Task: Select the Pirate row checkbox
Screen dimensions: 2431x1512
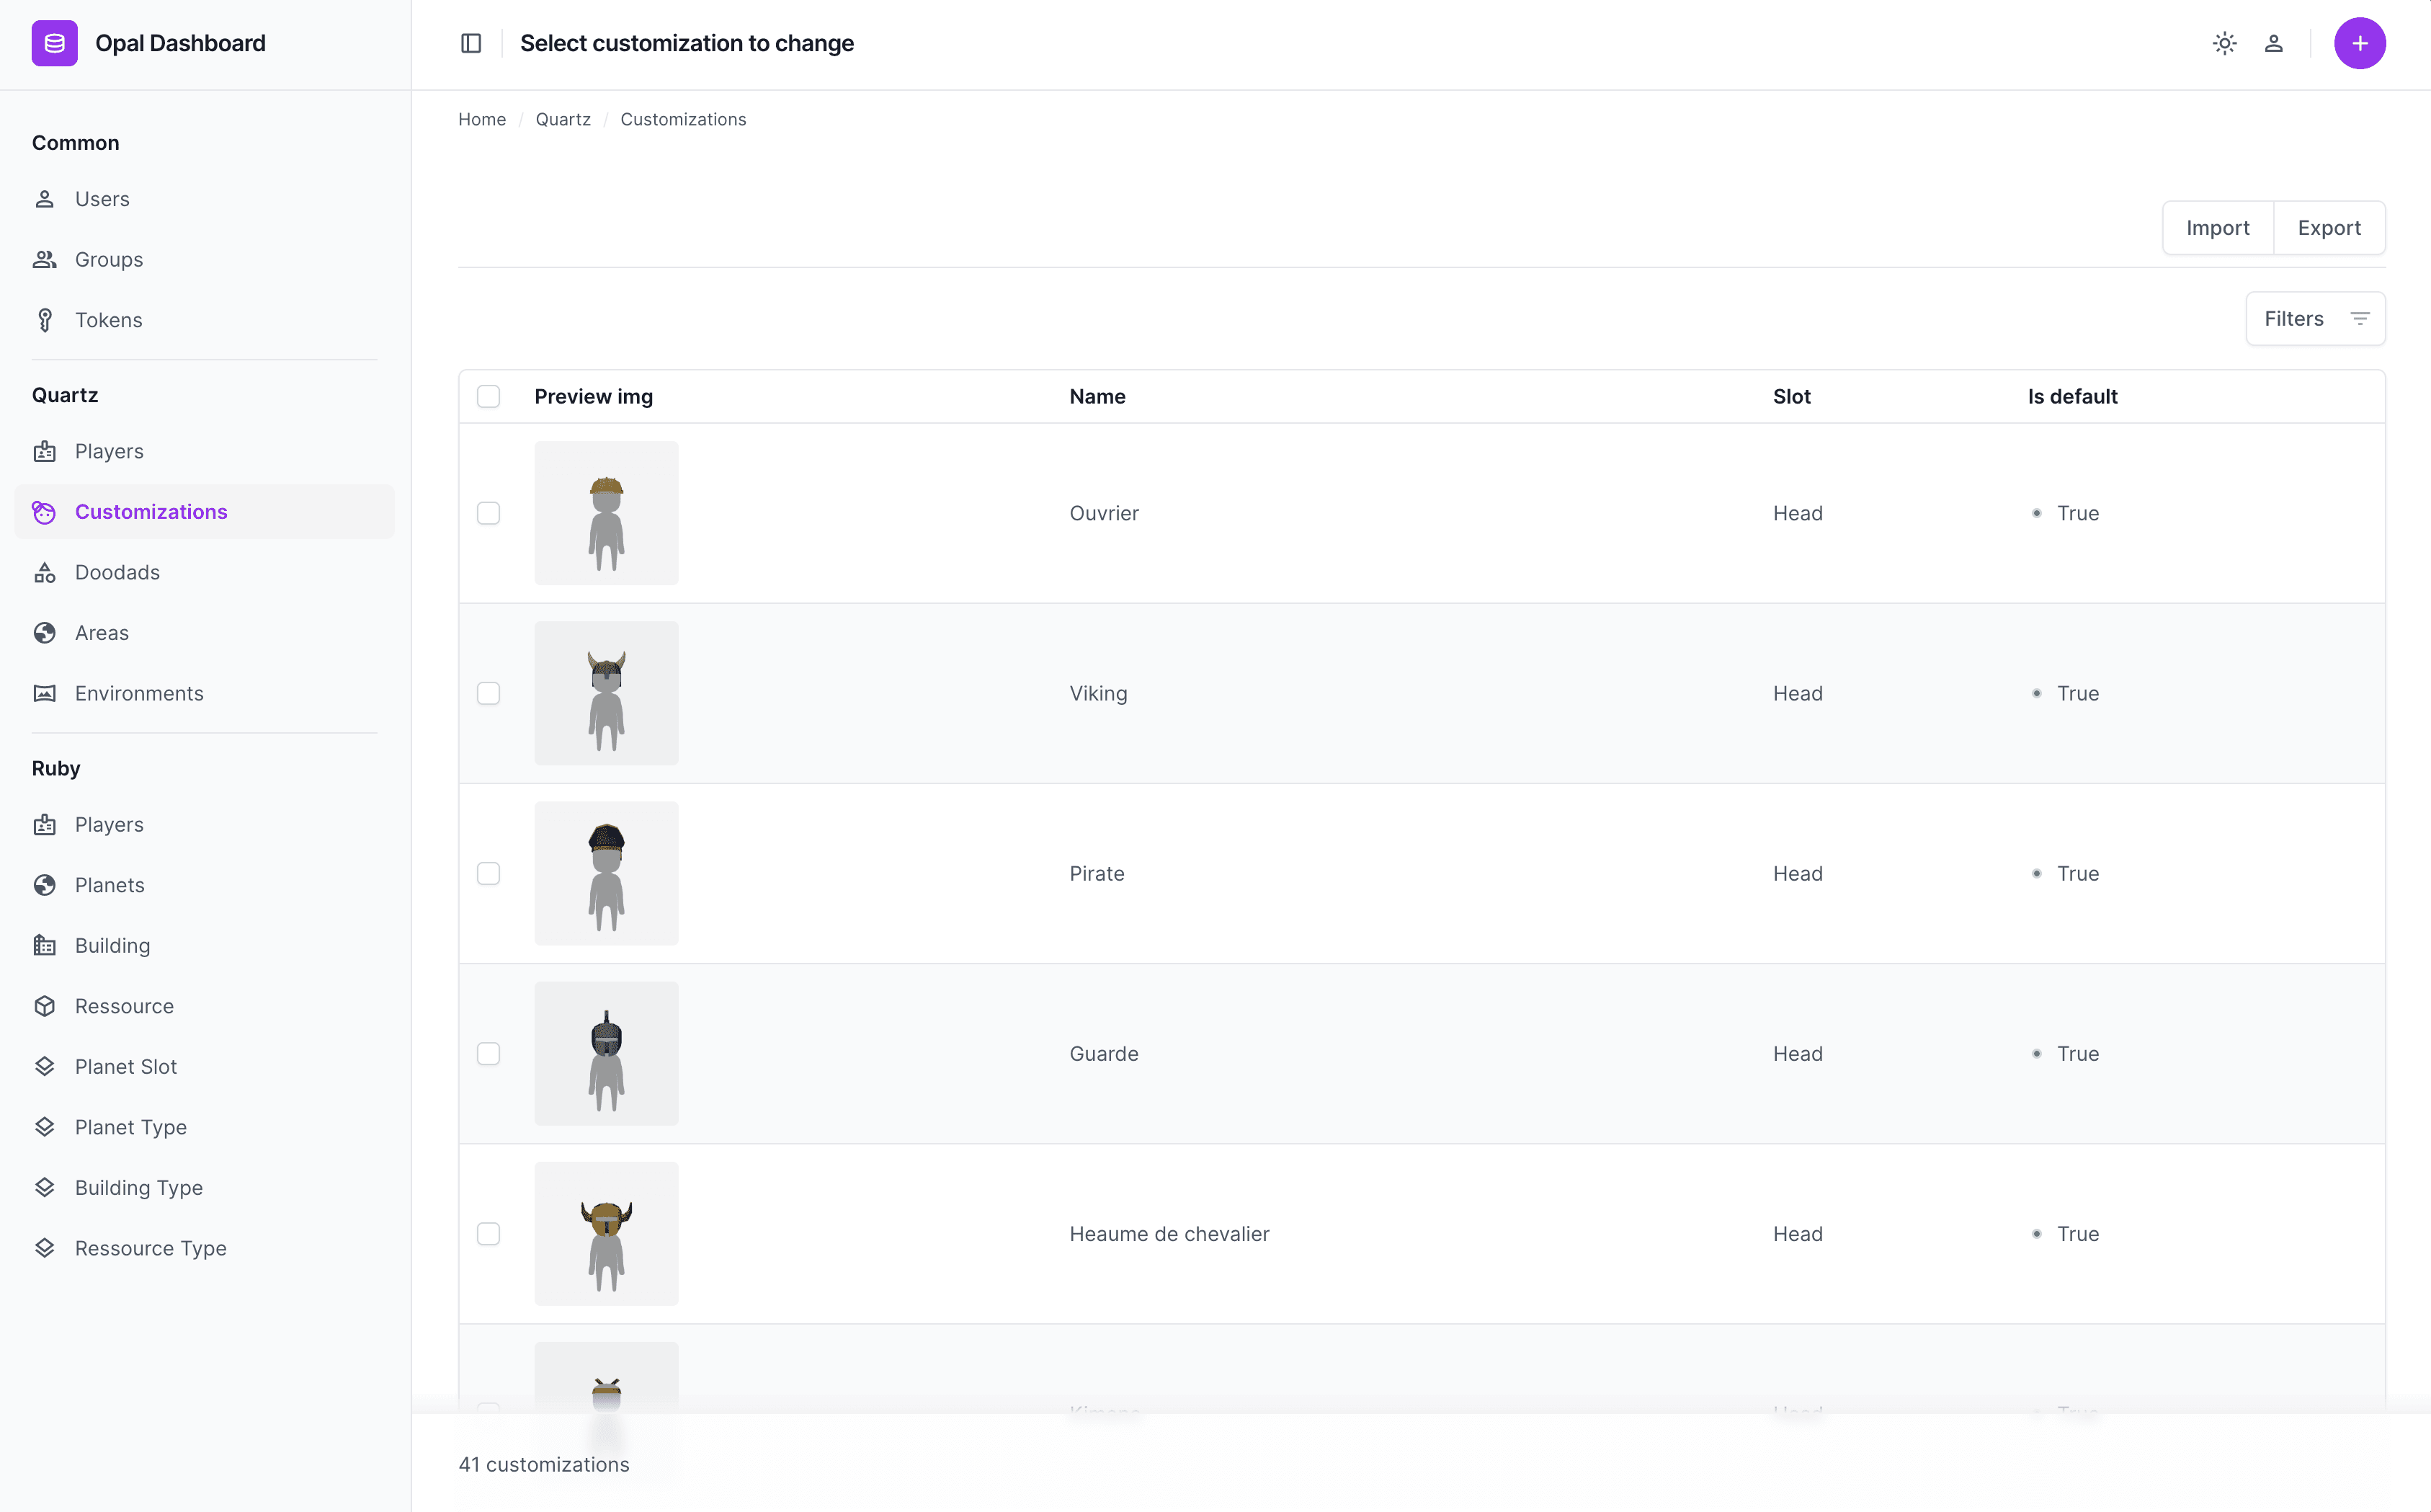Action: pos(489,874)
